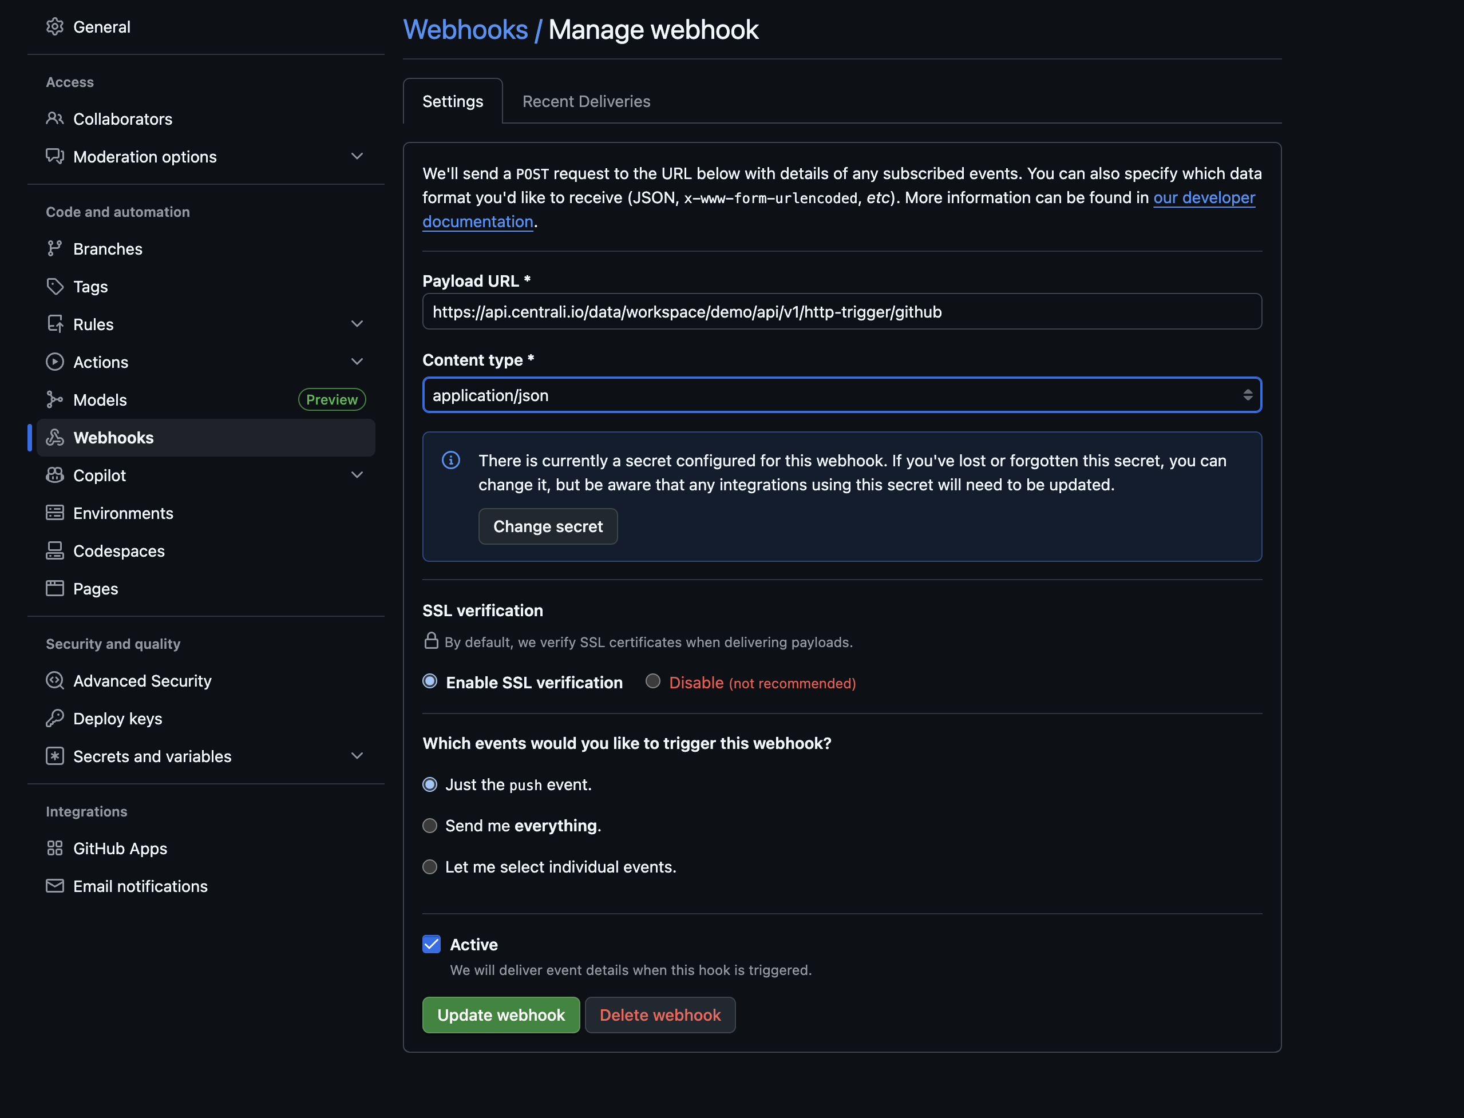Uncheck the Active checkbox

tap(432, 943)
